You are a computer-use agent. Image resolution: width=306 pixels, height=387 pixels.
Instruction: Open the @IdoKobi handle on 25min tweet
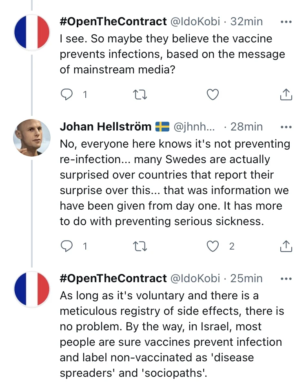(x=195, y=279)
